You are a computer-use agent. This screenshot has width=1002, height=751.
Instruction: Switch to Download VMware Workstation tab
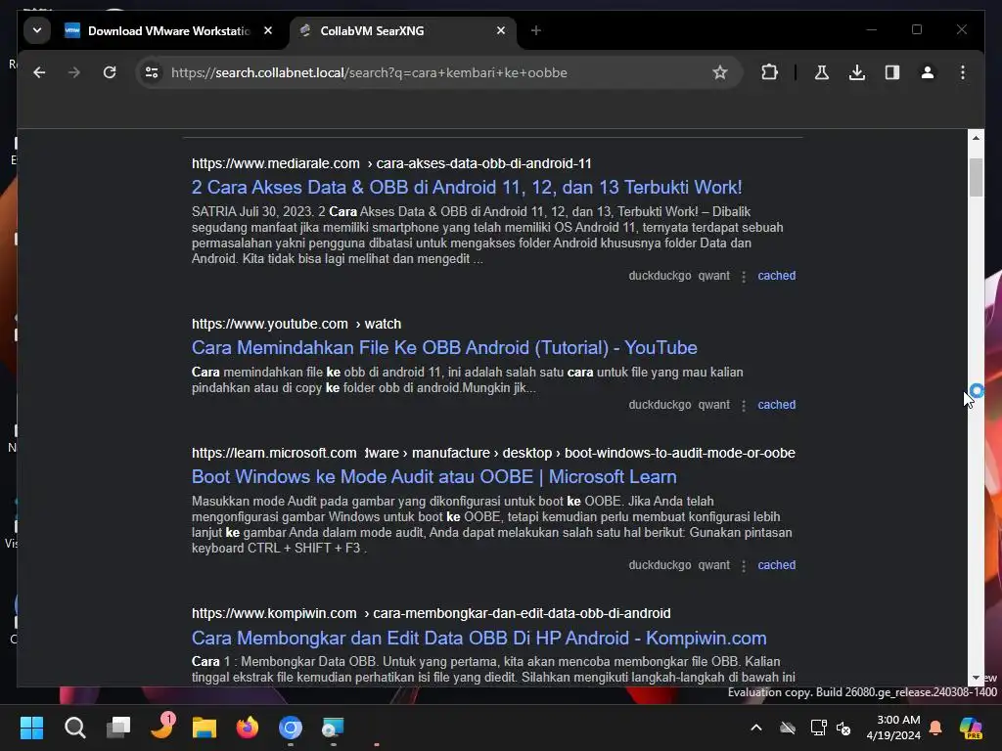tap(170, 30)
